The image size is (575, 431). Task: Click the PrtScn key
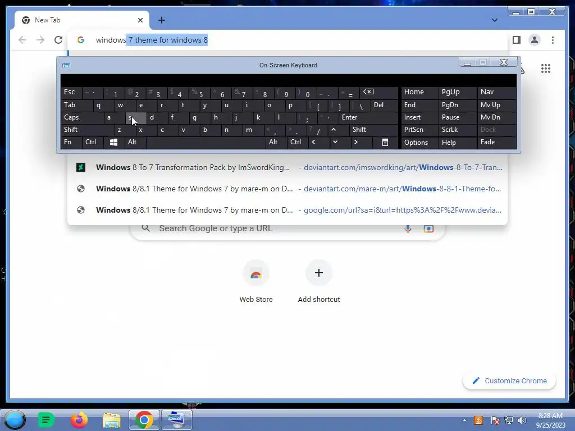click(419, 130)
